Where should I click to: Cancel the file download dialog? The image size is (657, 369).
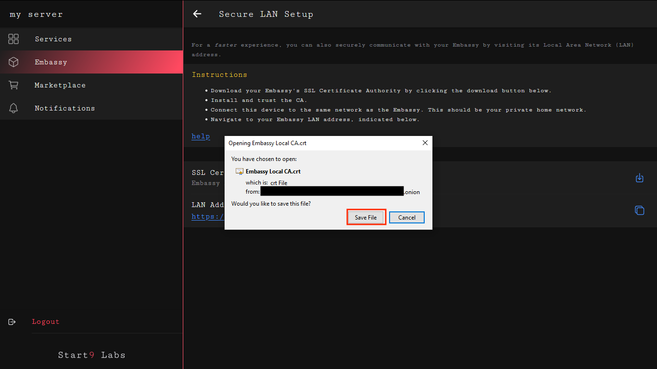click(x=406, y=218)
